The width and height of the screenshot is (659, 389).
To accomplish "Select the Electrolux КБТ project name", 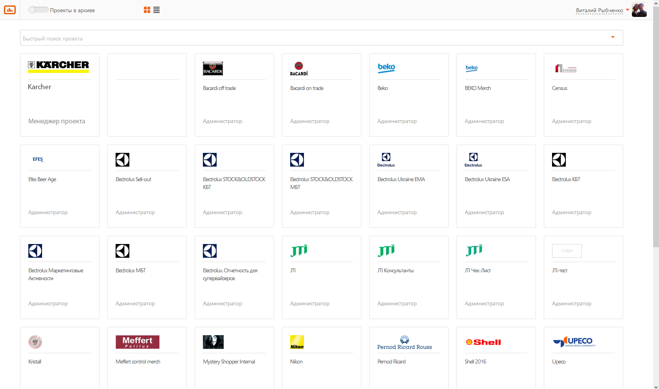I will pyautogui.click(x=566, y=179).
